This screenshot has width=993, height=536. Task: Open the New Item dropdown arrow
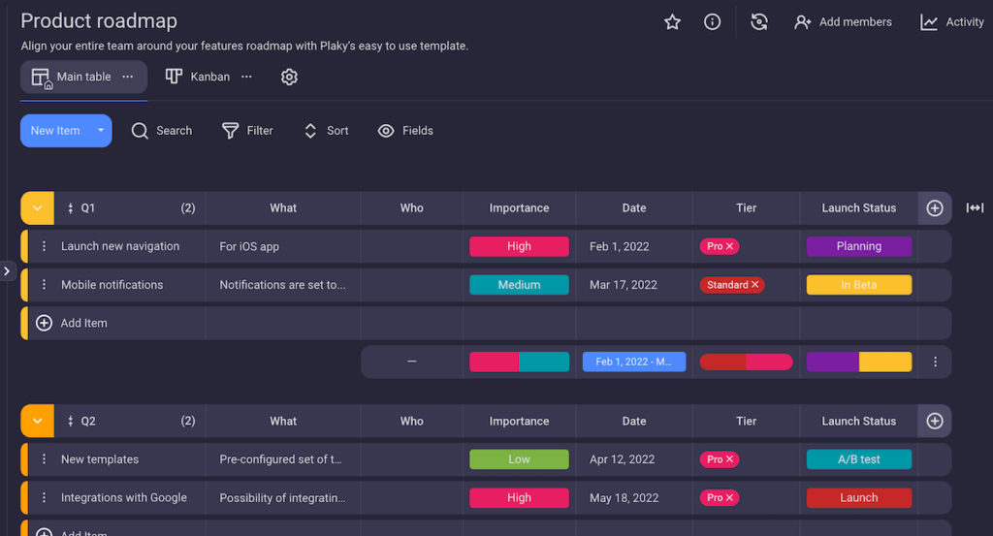click(x=100, y=131)
